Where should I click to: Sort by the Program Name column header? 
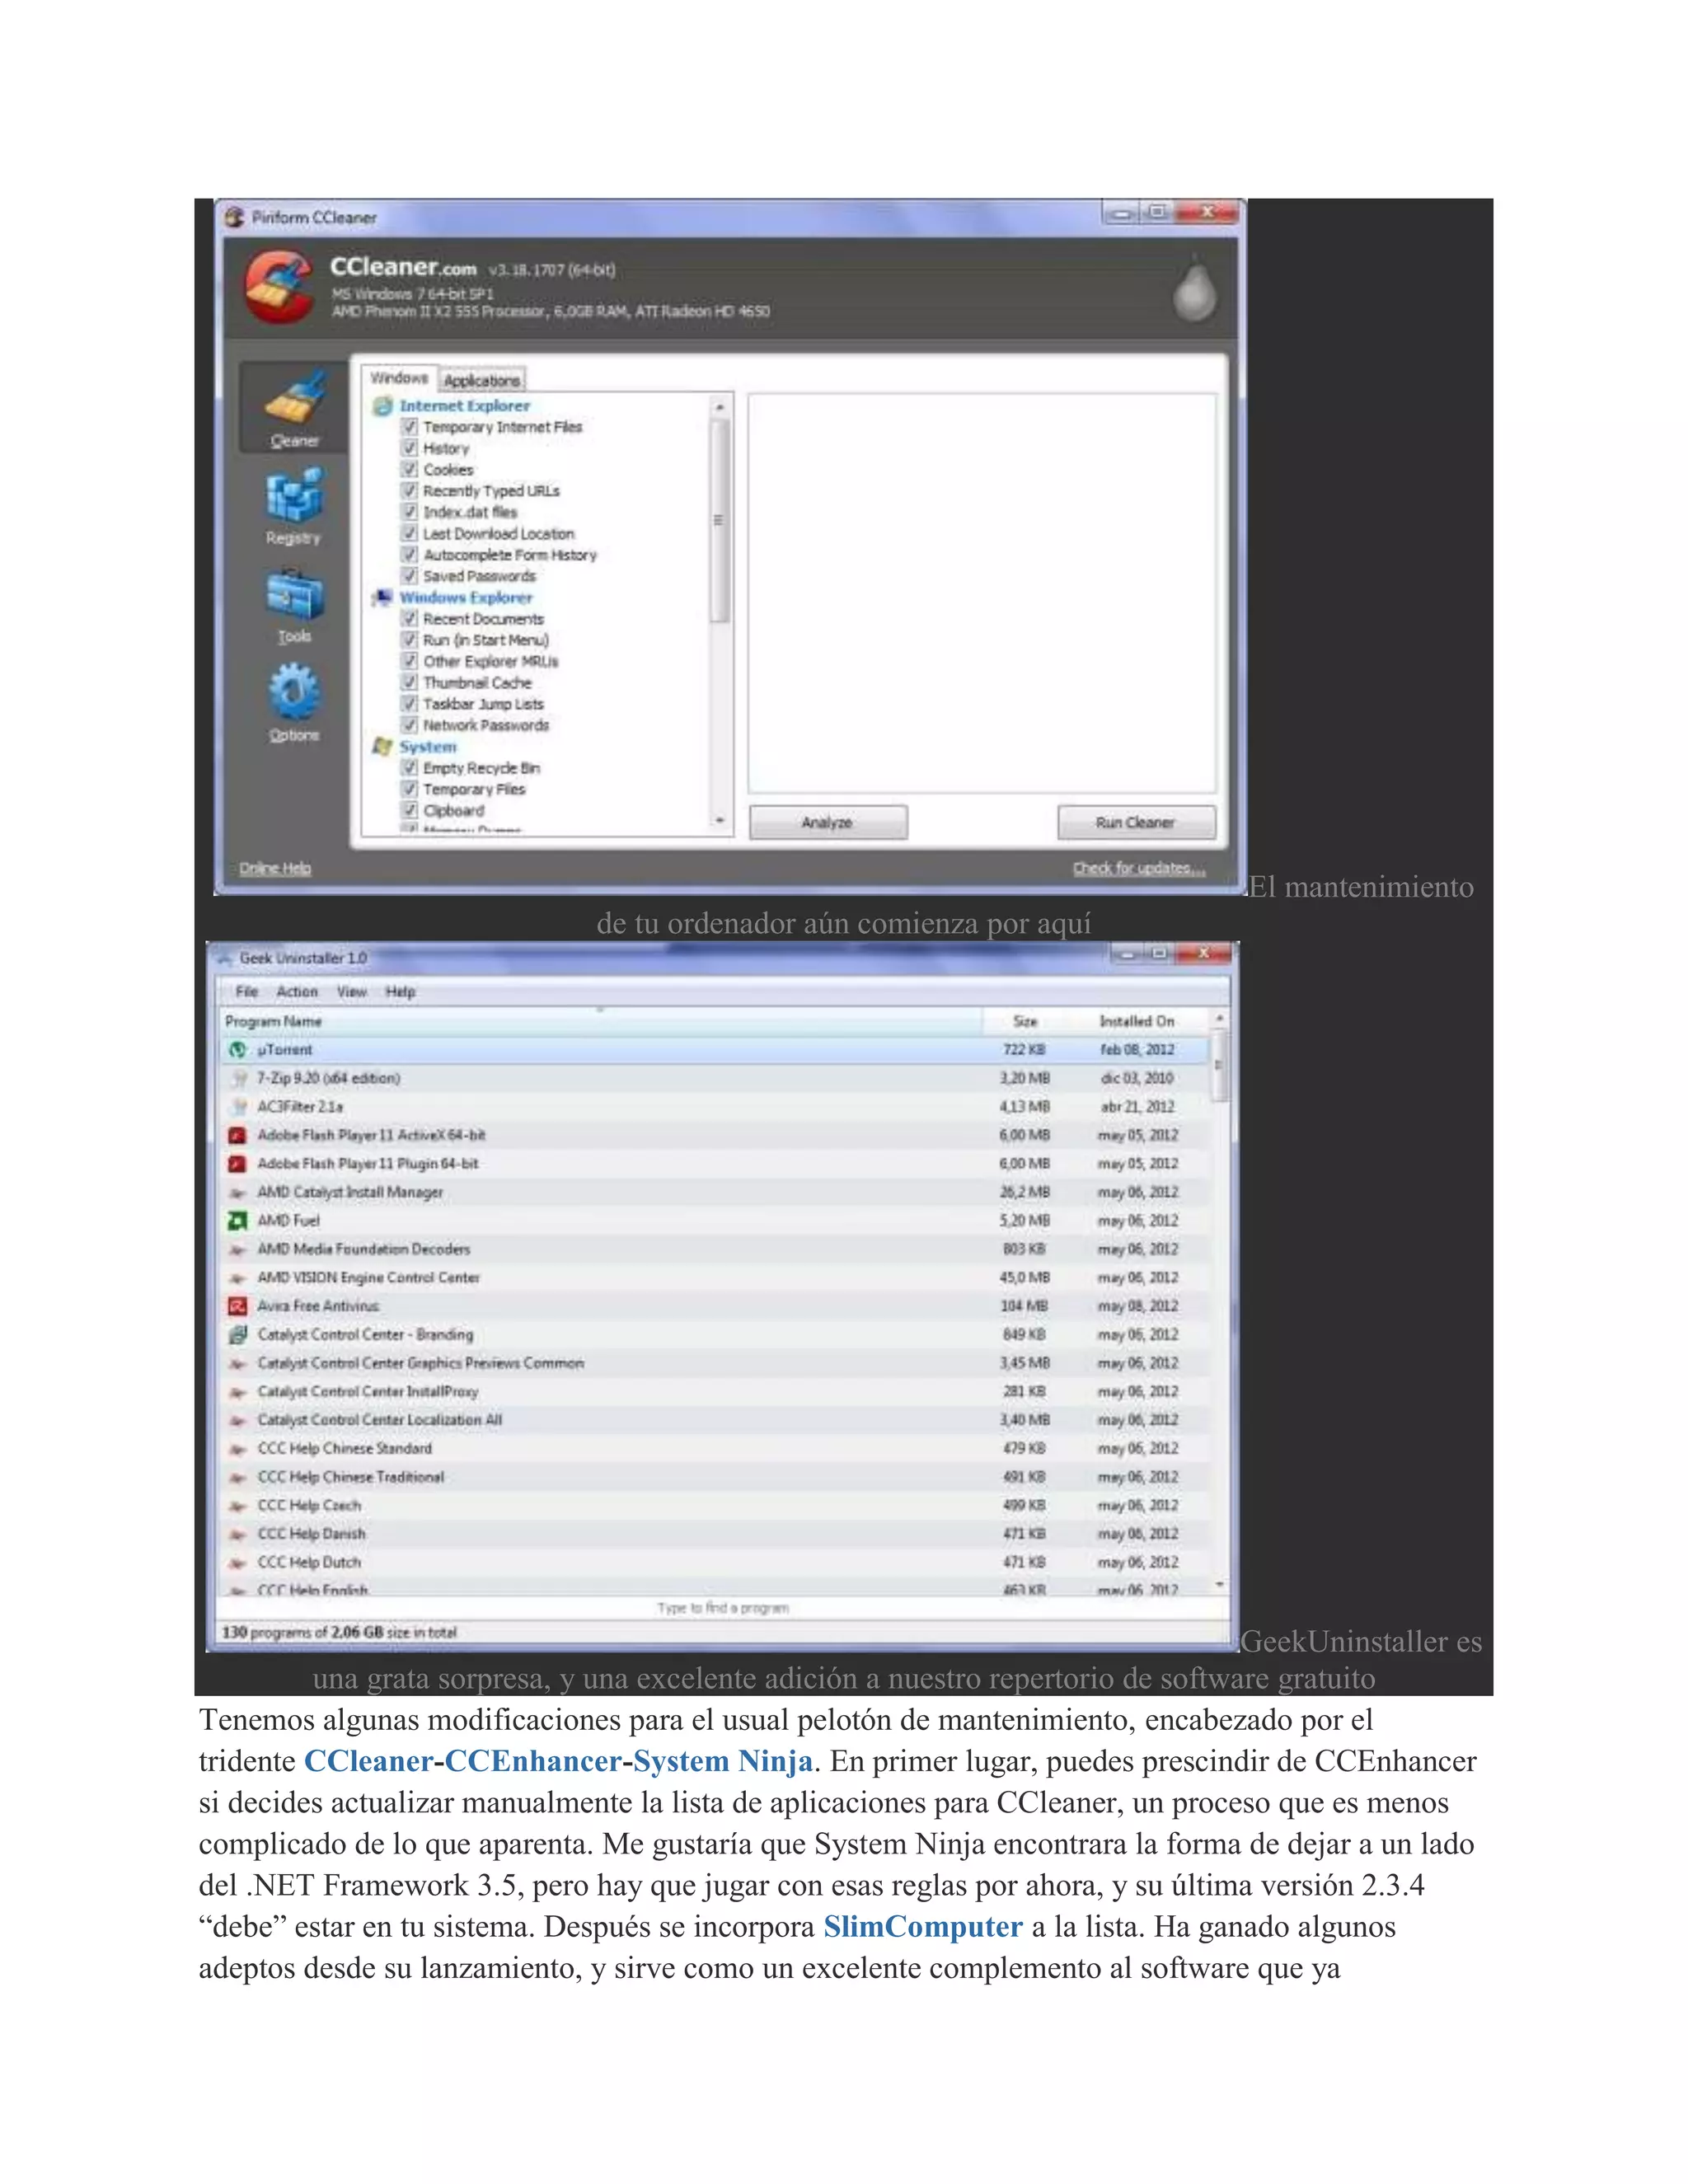tap(600, 1022)
